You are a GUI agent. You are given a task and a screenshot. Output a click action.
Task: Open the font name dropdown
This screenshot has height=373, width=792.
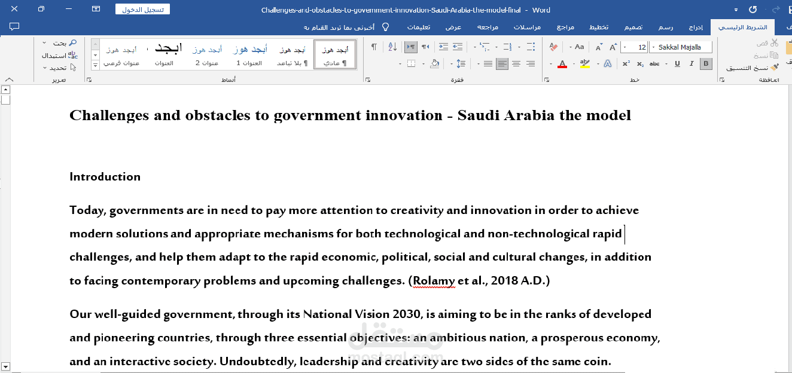[x=653, y=47]
